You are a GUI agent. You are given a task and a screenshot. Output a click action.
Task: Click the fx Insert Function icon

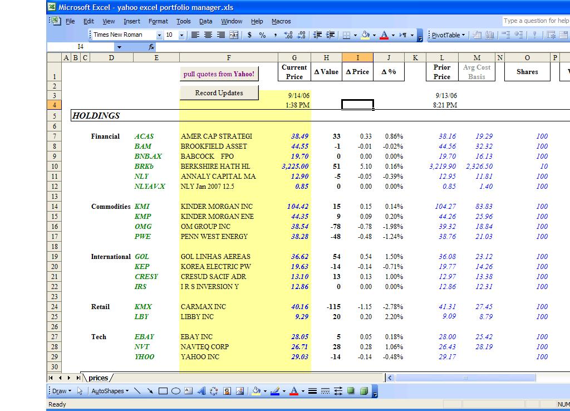[x=151, y=47]
